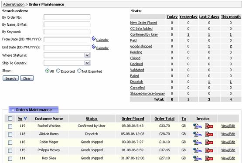
Task: View/Edit order 115
Action: [x=228, y=150]
